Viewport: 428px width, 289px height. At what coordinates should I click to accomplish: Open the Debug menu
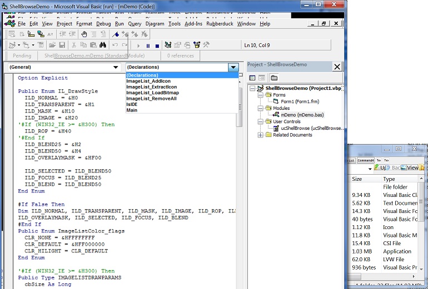[103, 24]
